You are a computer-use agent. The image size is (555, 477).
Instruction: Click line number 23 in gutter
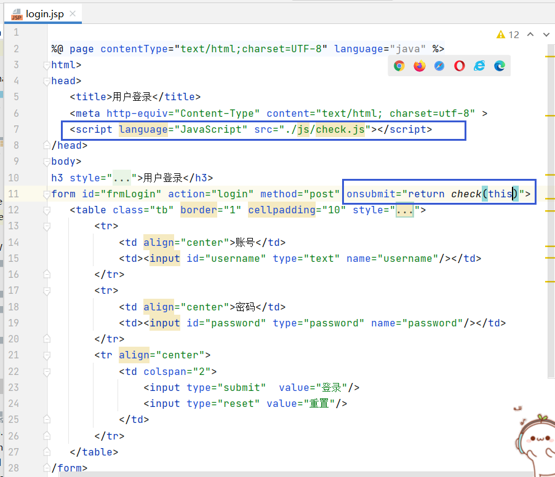point(14,387)
